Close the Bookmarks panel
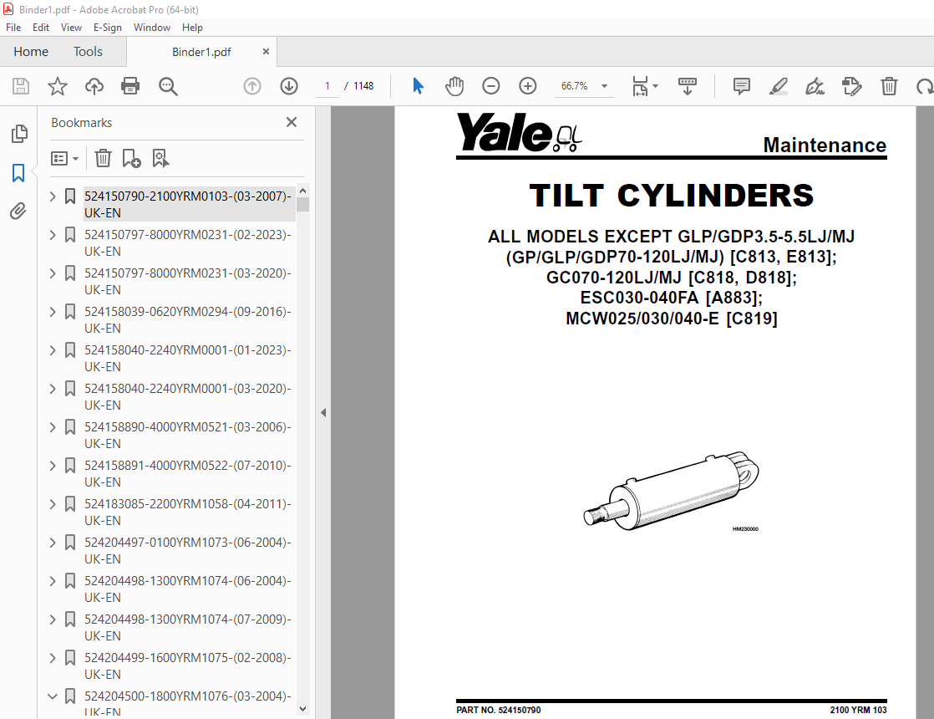 (x=292, y=122)
